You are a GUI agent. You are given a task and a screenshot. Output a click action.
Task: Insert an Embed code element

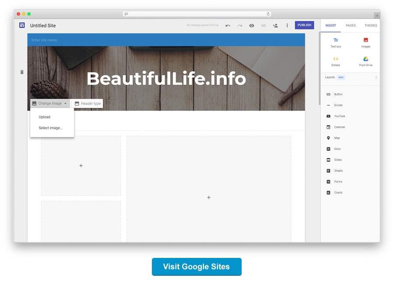tap(336, 62)
